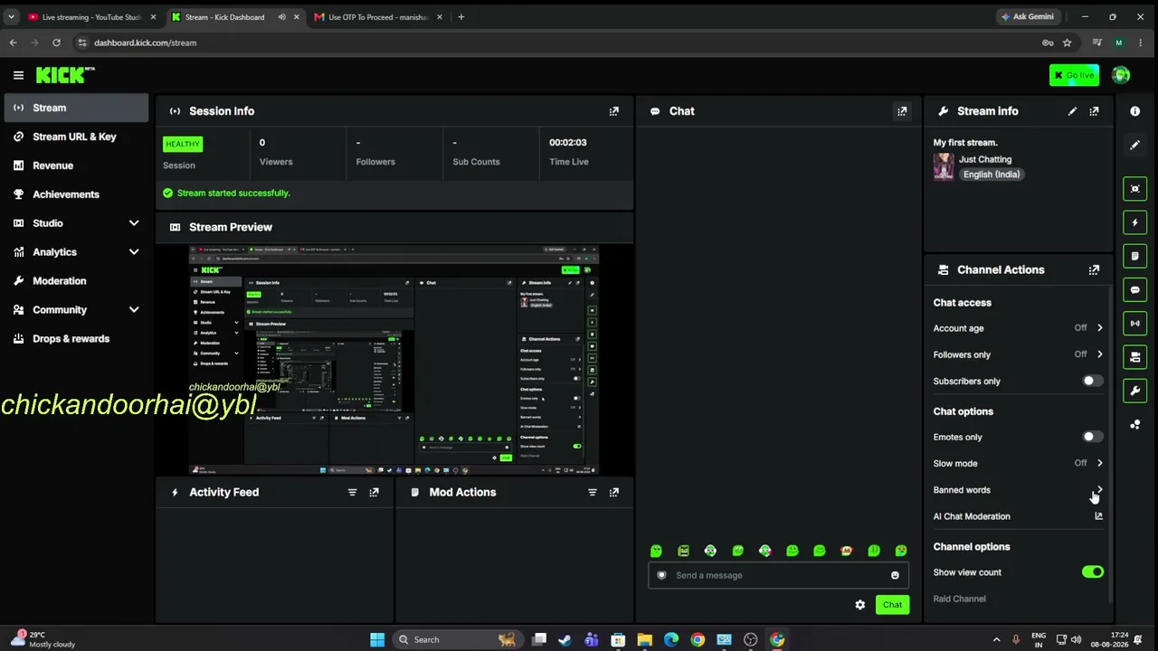
Task: Open Followers only settings arrow
Action: [x=1099, y=354]
